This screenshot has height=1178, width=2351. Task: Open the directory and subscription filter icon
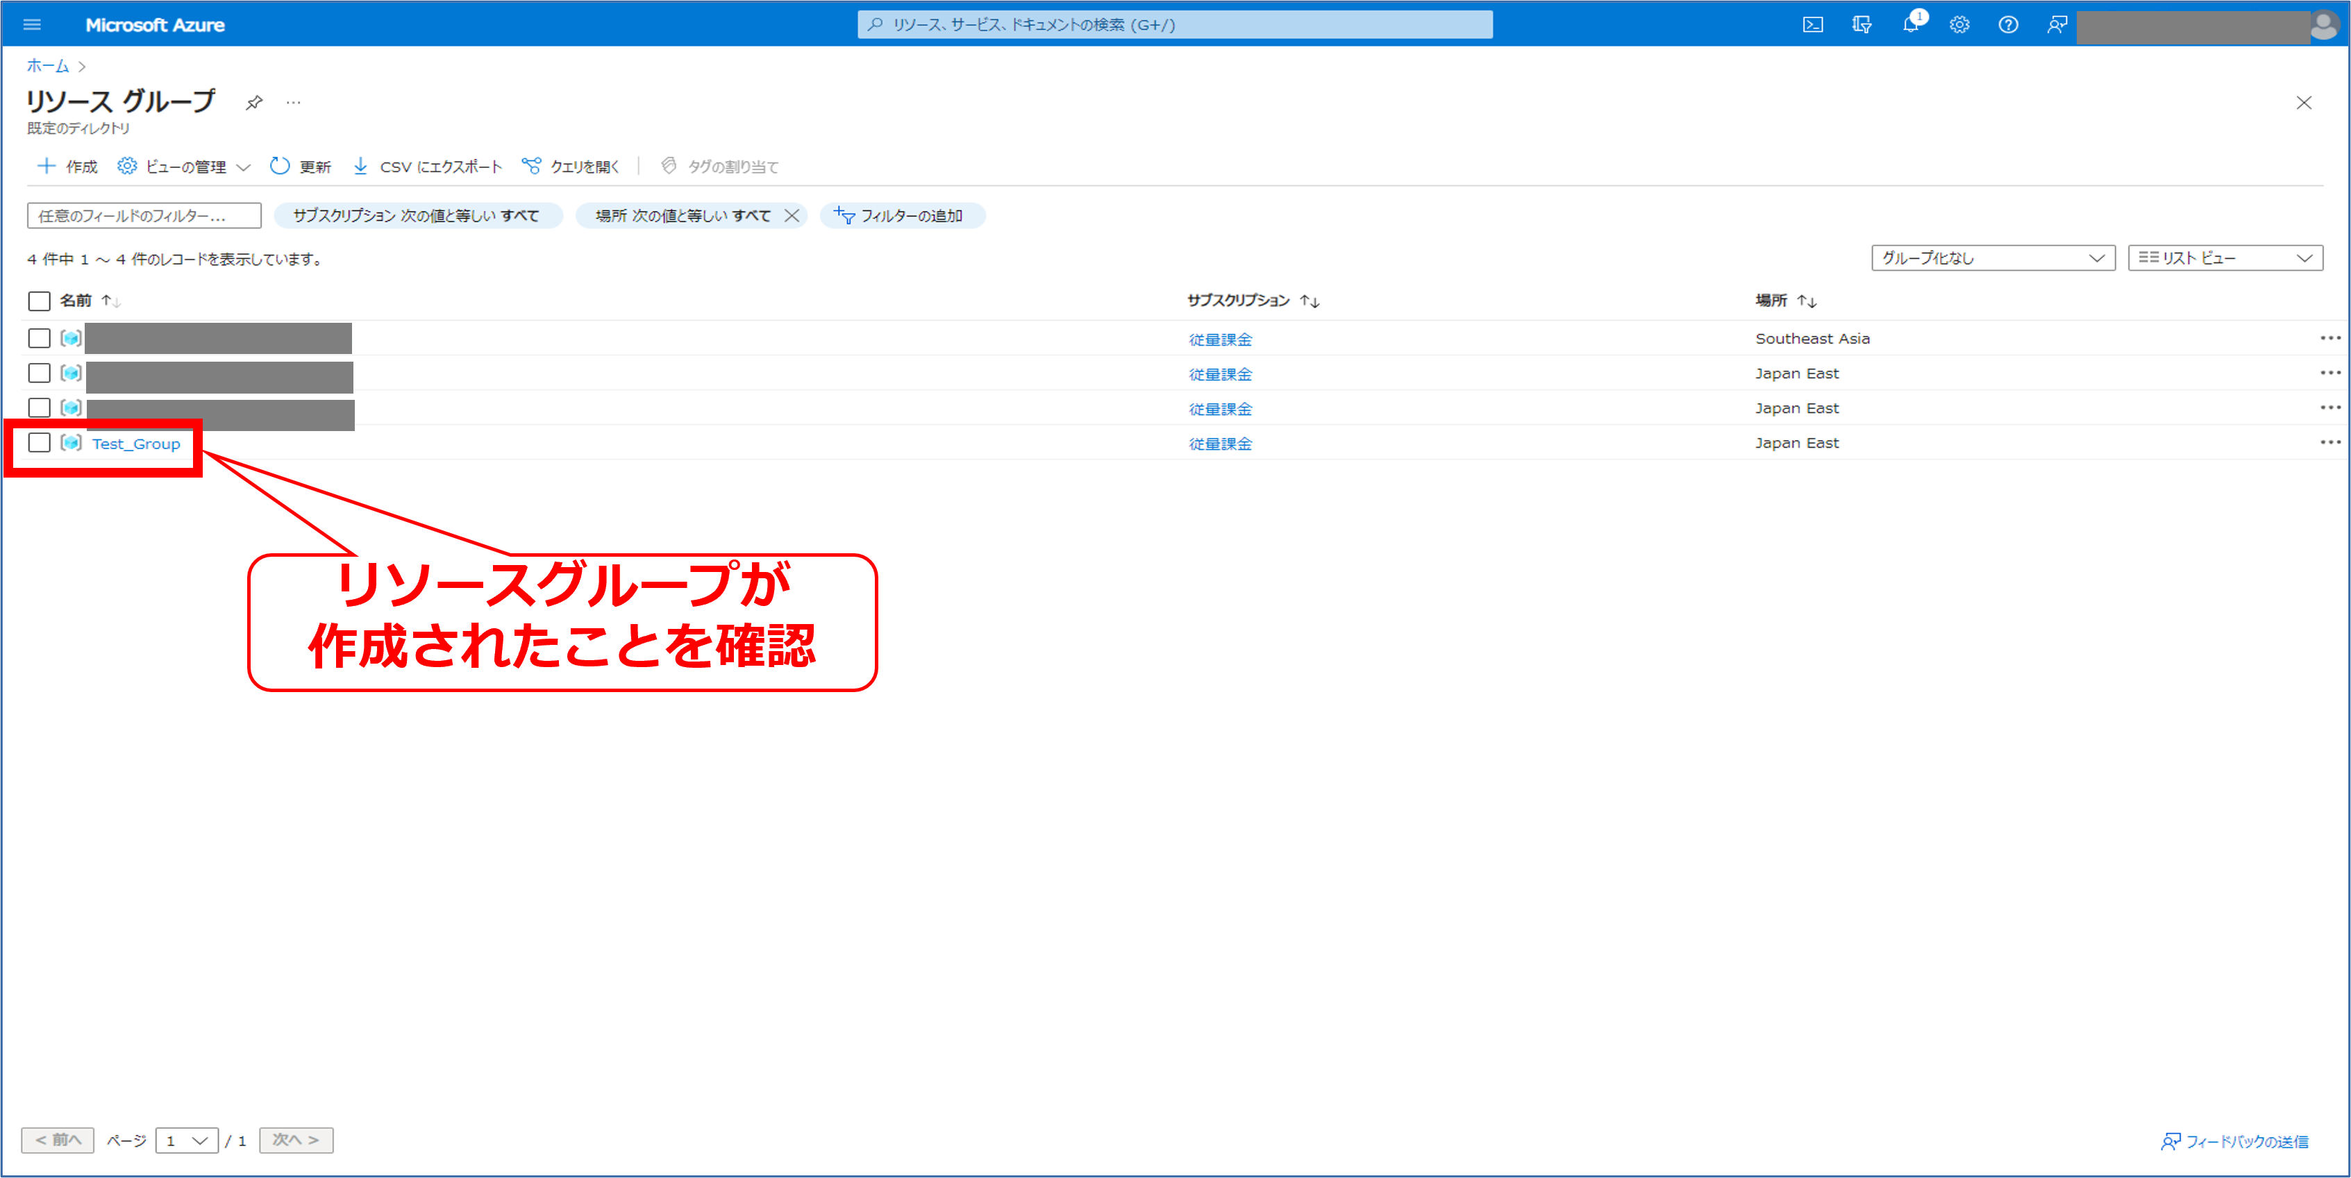click(x=1861, y=24)
